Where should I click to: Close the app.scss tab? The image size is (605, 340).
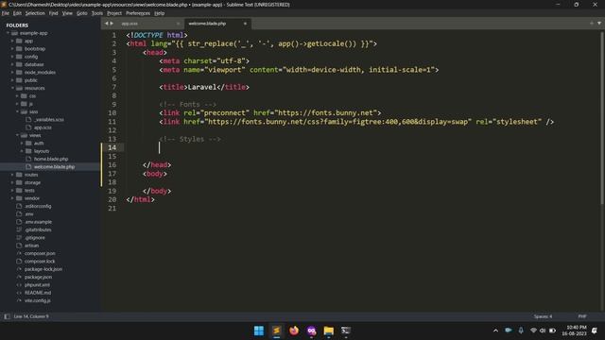coord(178,24)
